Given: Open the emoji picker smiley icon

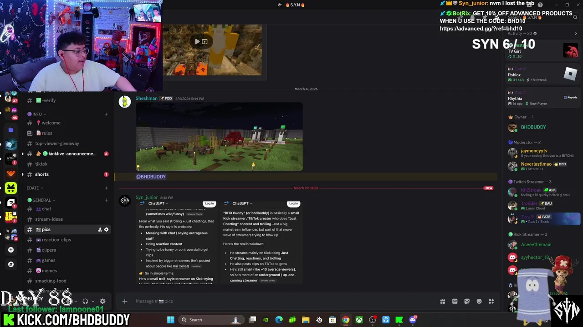Looking at the screenshot, I should [x=479, y=301].
